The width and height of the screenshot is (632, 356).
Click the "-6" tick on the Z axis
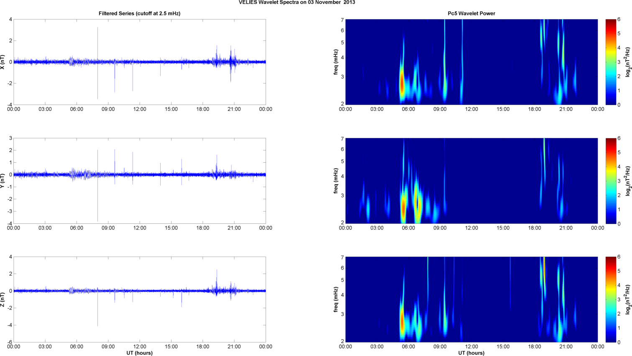click(x=9, y=342)
